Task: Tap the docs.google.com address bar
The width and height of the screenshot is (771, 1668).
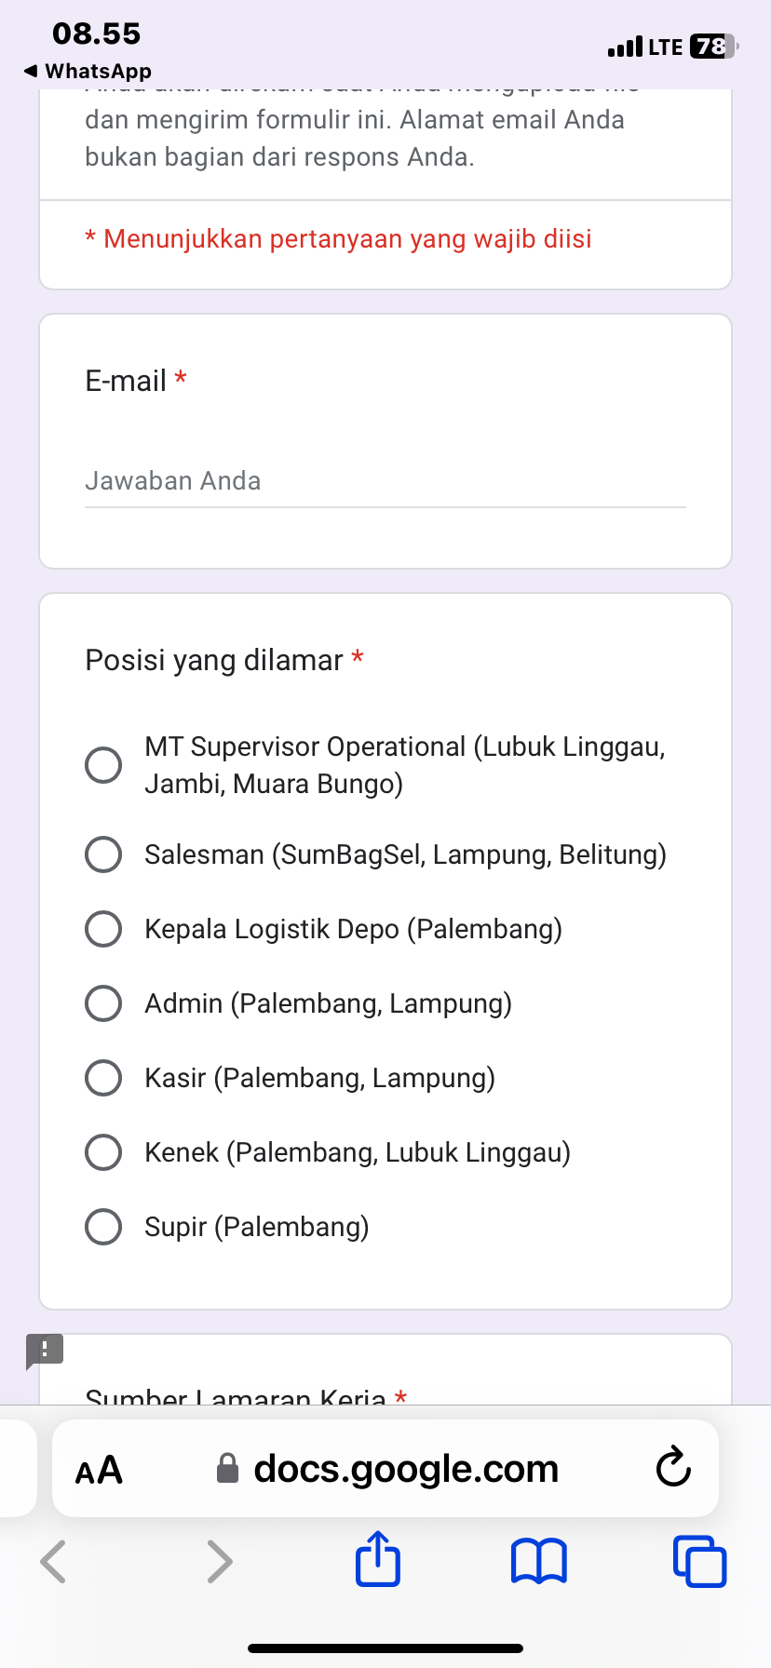Action: click(x=406, y=1469)
